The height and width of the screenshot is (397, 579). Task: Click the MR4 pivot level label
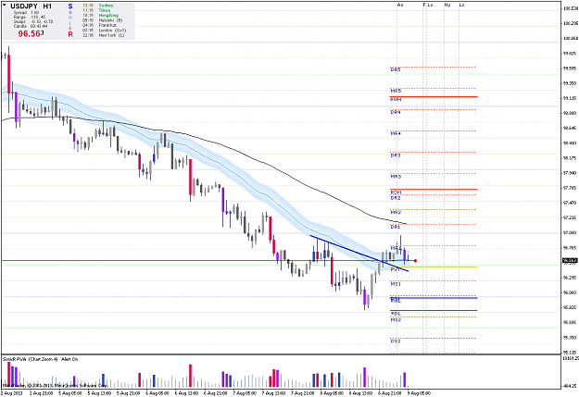click(x=396, y=133)
